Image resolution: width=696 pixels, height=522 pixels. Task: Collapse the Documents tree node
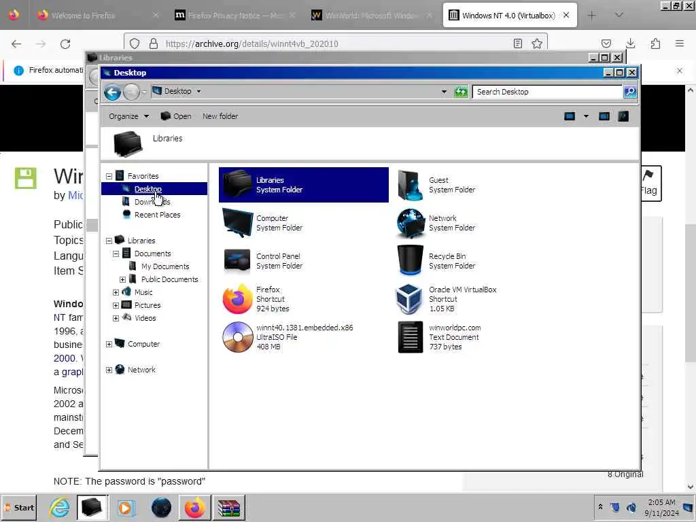coord(116,254)
